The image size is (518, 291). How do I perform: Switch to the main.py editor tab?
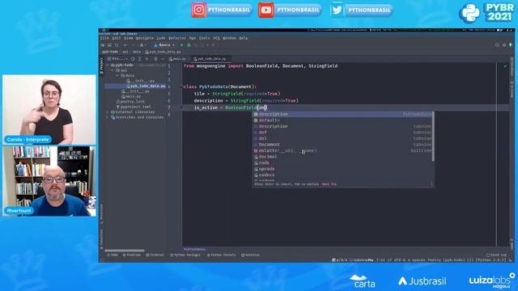pos(178,59)
